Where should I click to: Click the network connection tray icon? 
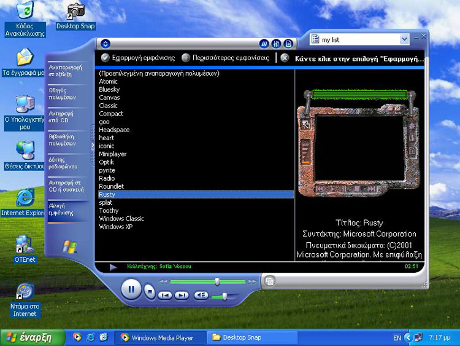418,337
